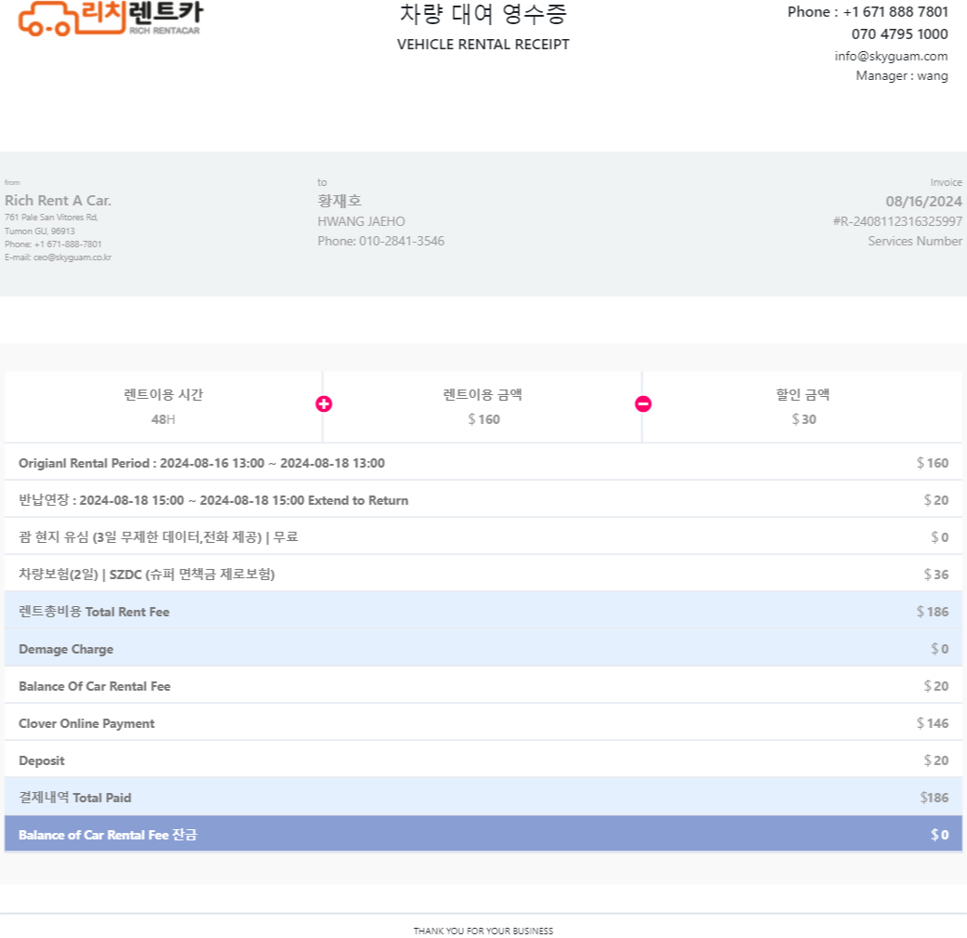
Task: Select the Original Rental Period row
Action: pos(483,463)
